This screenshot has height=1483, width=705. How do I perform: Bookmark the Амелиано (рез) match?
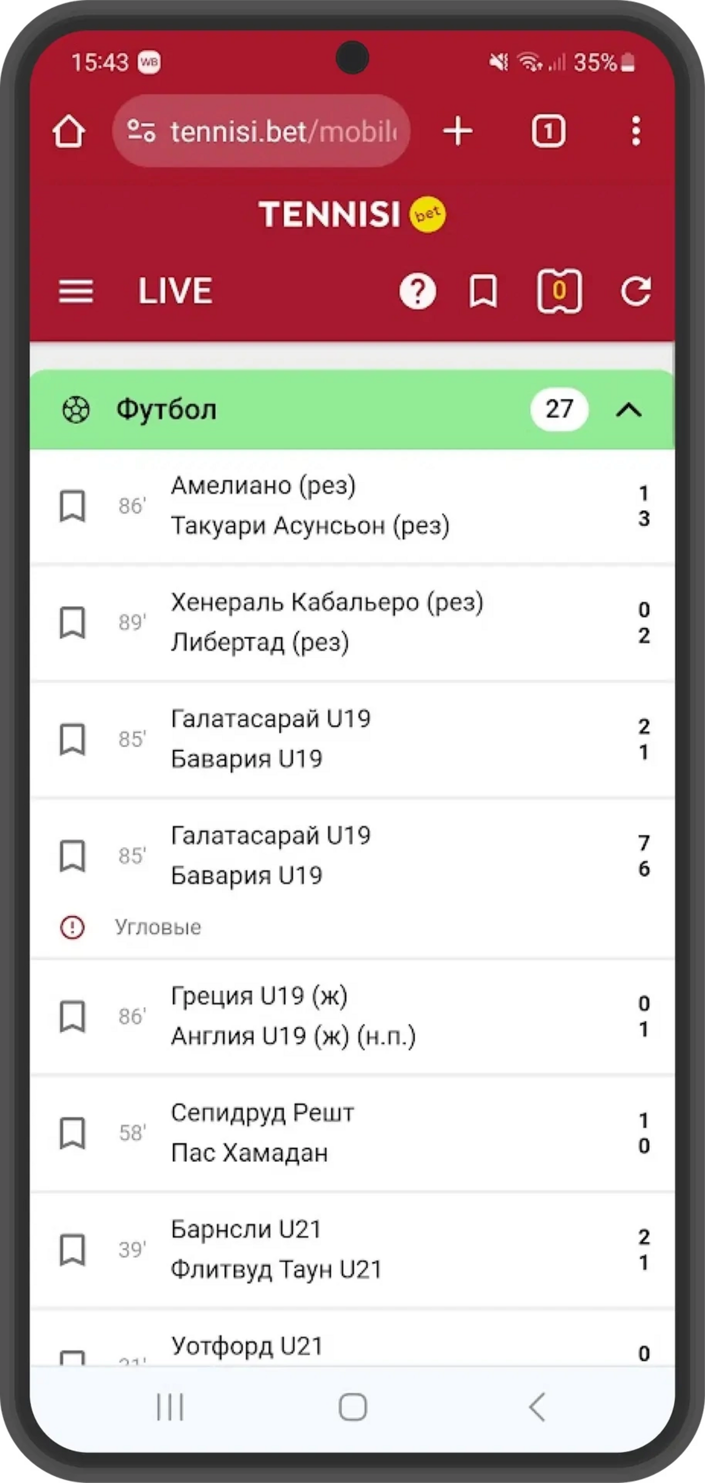[72, 506]
